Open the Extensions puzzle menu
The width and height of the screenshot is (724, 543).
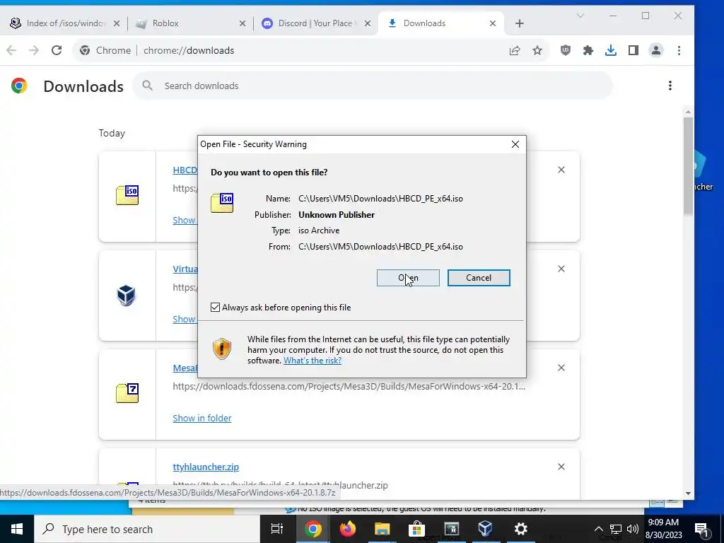(588, 50)
